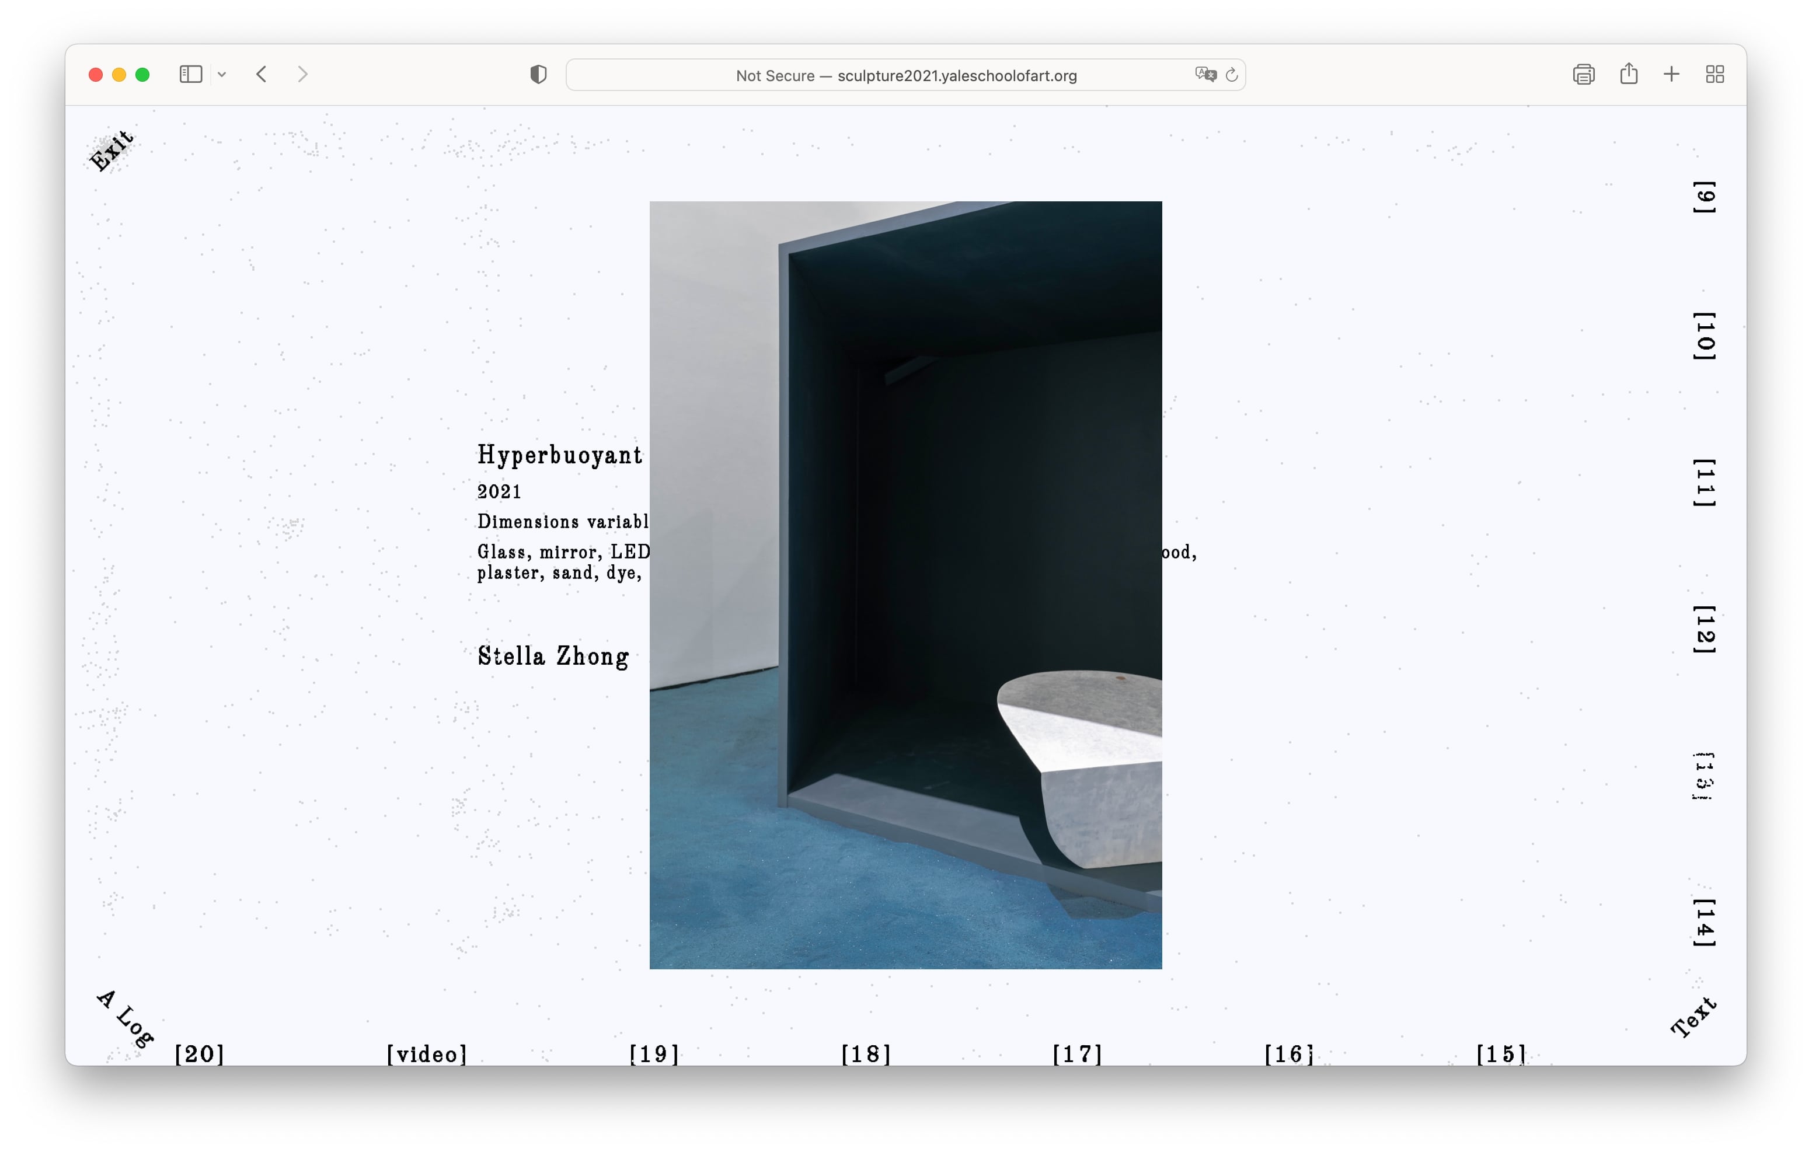This screenshot has width=1812, height=1152.
Task: Open the rotated Text link
Action: point(1693,1017)
